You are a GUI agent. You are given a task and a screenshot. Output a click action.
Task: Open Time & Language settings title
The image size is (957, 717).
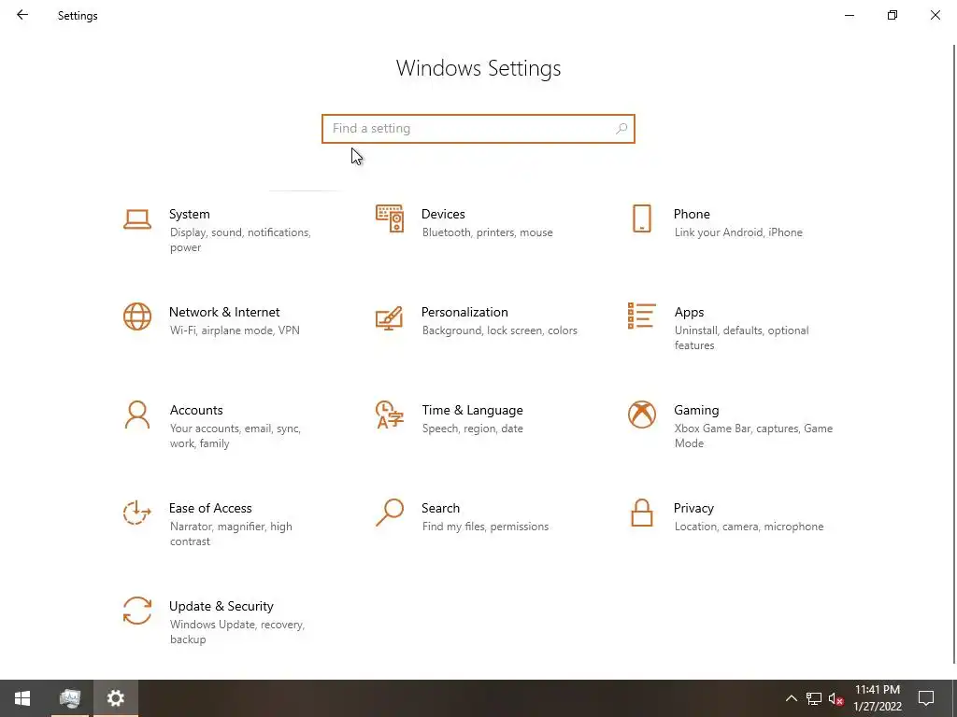[x=472, y=411]
